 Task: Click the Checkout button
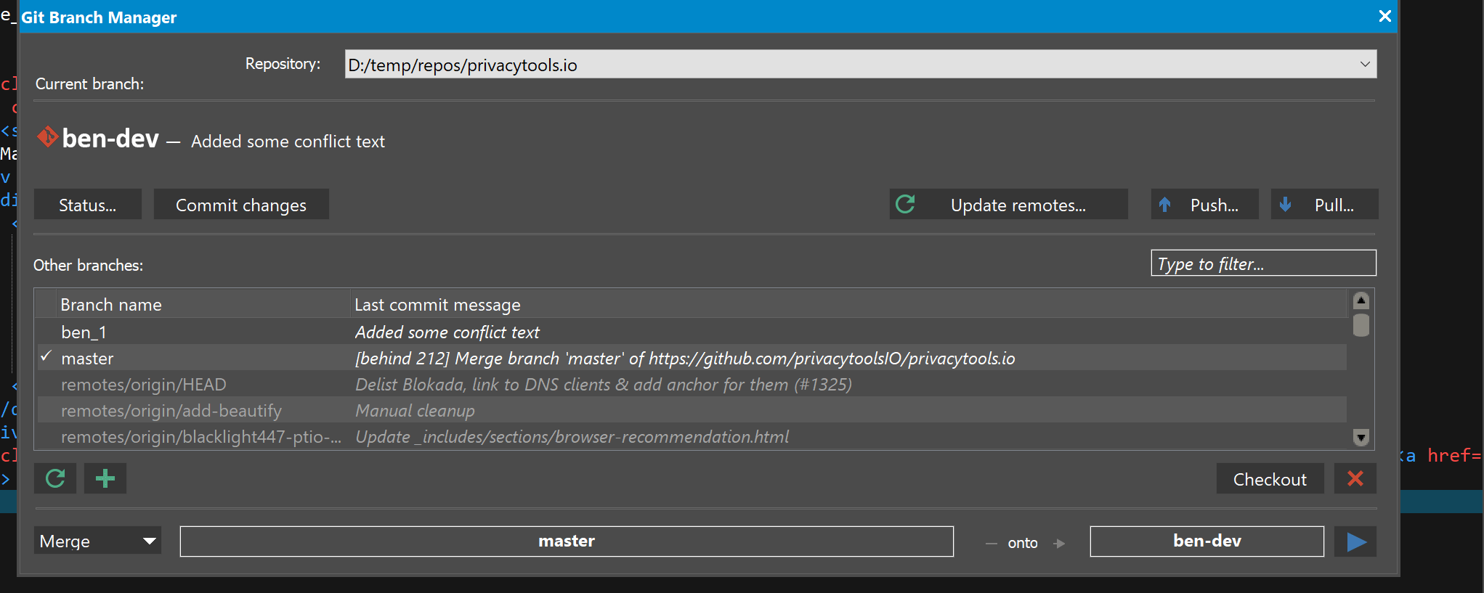(1269, 480)
